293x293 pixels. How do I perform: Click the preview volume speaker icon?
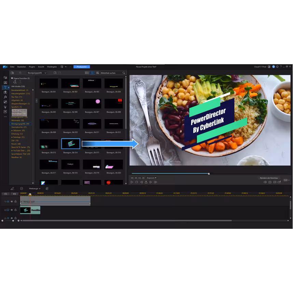pyautogui.click(x=265, y=182)
